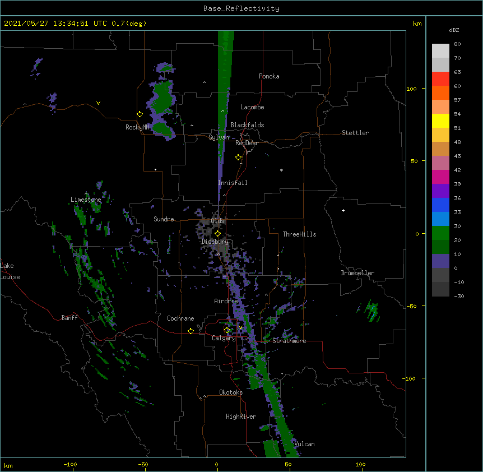Click the km unit label at bottom left
483x472 pixels.
[x=8, y=465]
